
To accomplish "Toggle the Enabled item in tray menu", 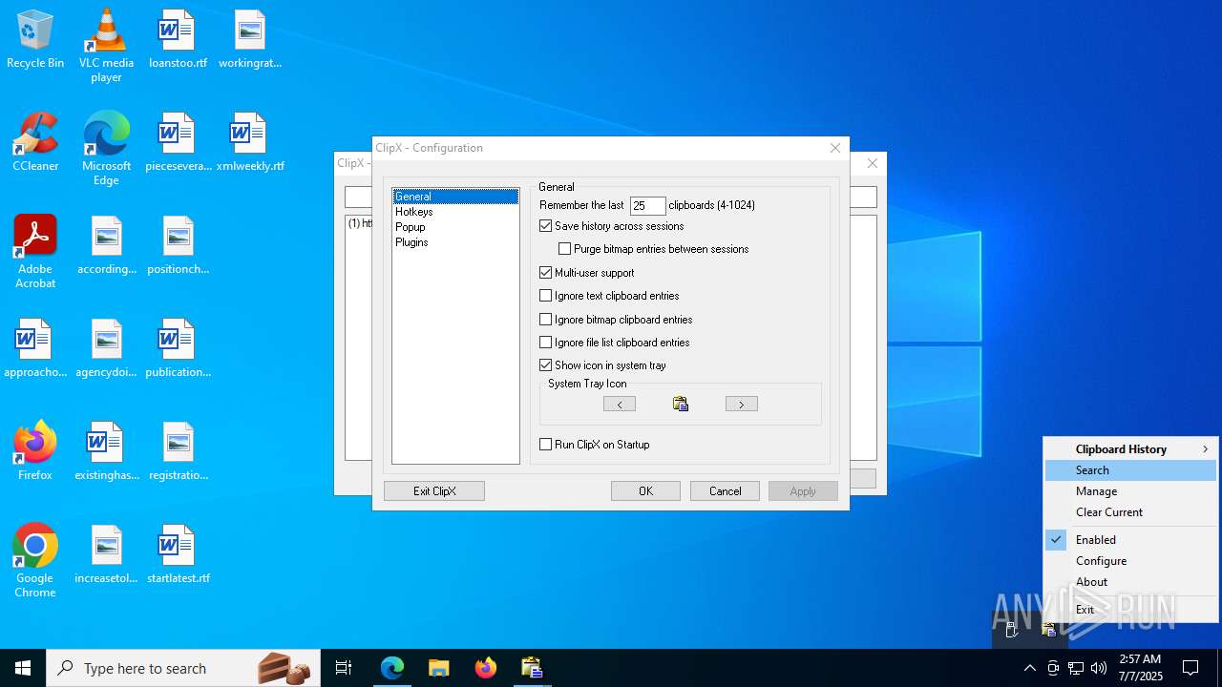I will pyautogui.click(x=1130, y=539).
